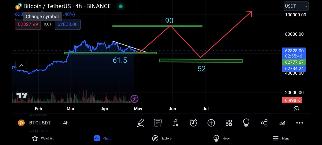Select the green rectangle under the 90 label
Image resolution: width=322 pixels, height=145 pixels.
pyautogui.click(x=157, y=26)
